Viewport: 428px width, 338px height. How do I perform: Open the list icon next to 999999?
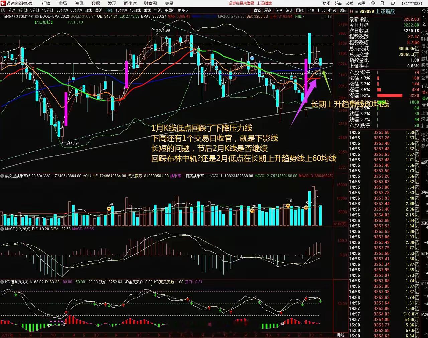356,11
